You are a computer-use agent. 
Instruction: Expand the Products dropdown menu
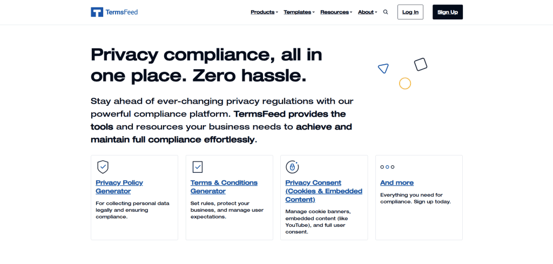(x=264, y=12)
